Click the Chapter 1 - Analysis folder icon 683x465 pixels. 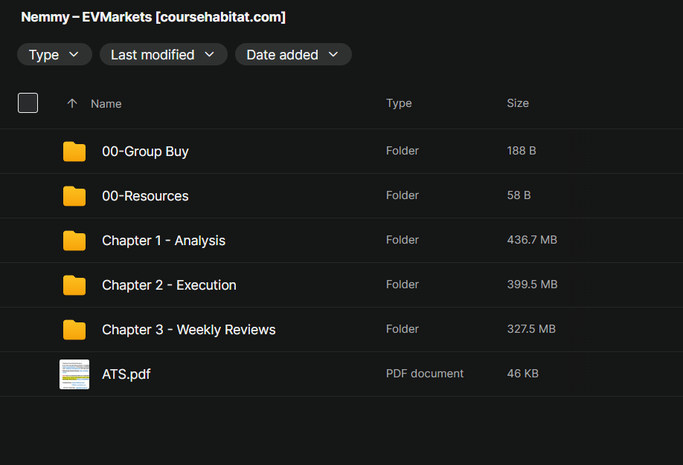tap(74, 241)
